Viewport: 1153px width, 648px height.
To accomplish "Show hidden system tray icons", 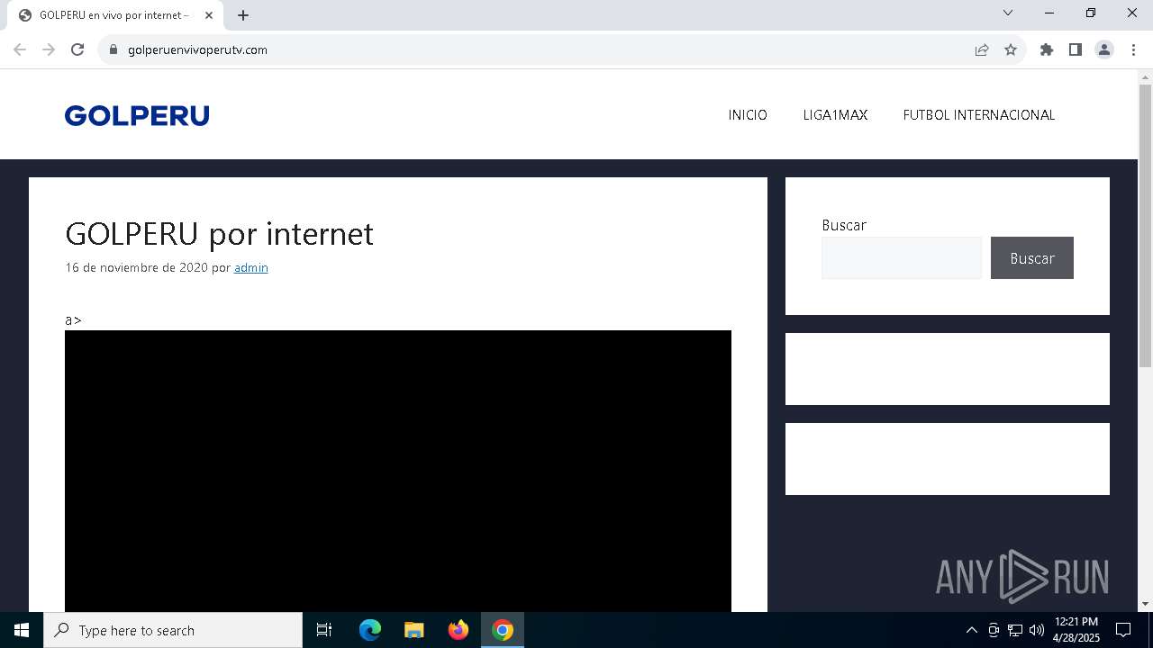I will pos(971,630).
